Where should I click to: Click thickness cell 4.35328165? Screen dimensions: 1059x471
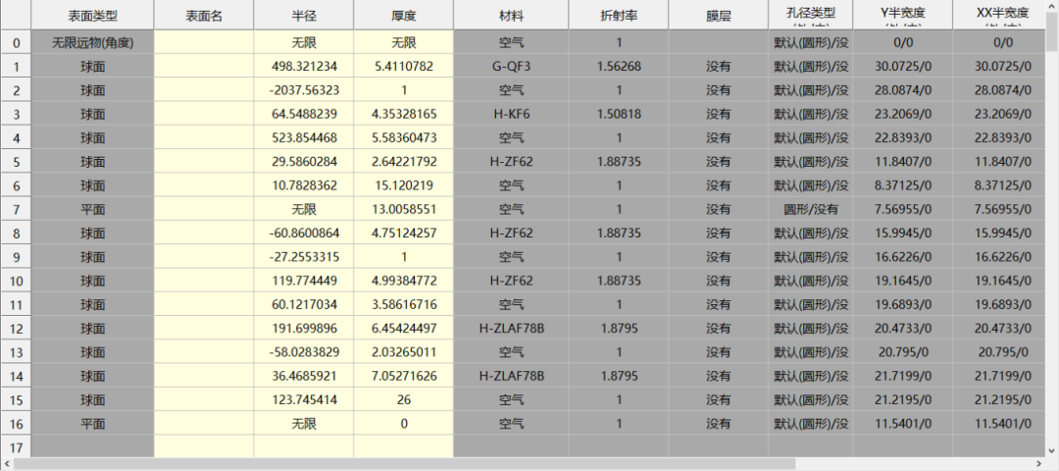[403, 114]
